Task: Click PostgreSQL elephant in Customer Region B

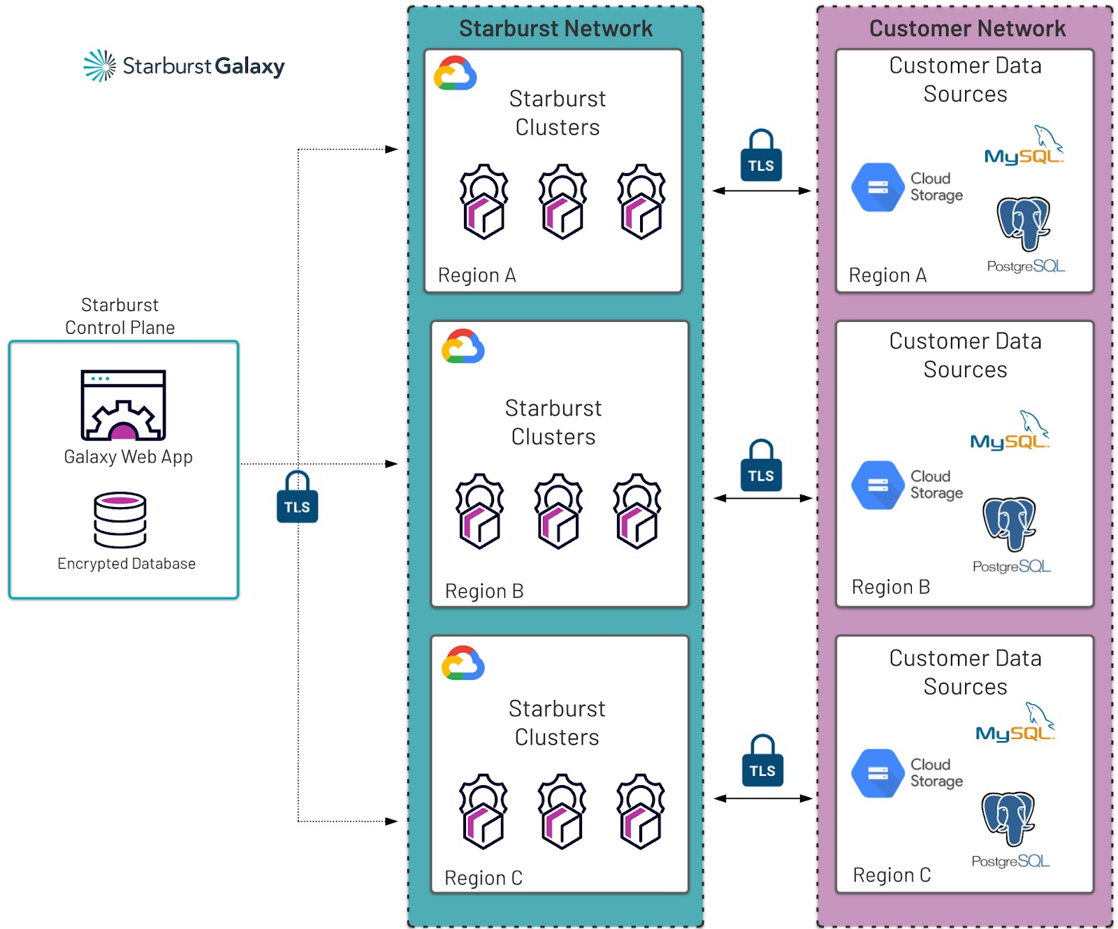Action: 1010,524
